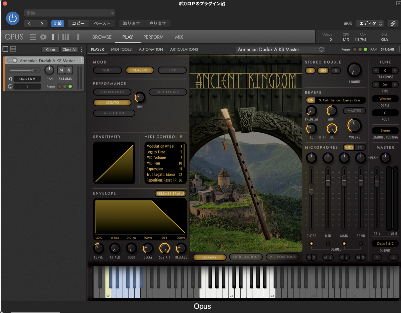
Task: Increase transpose with plus stepper
Action: [394, 70]
